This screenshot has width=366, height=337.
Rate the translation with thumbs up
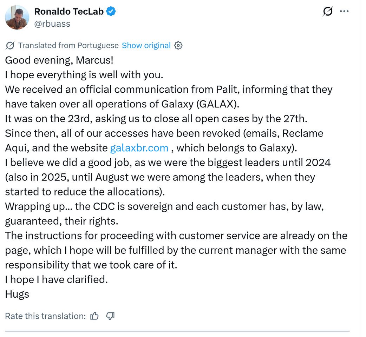point(94,316)
